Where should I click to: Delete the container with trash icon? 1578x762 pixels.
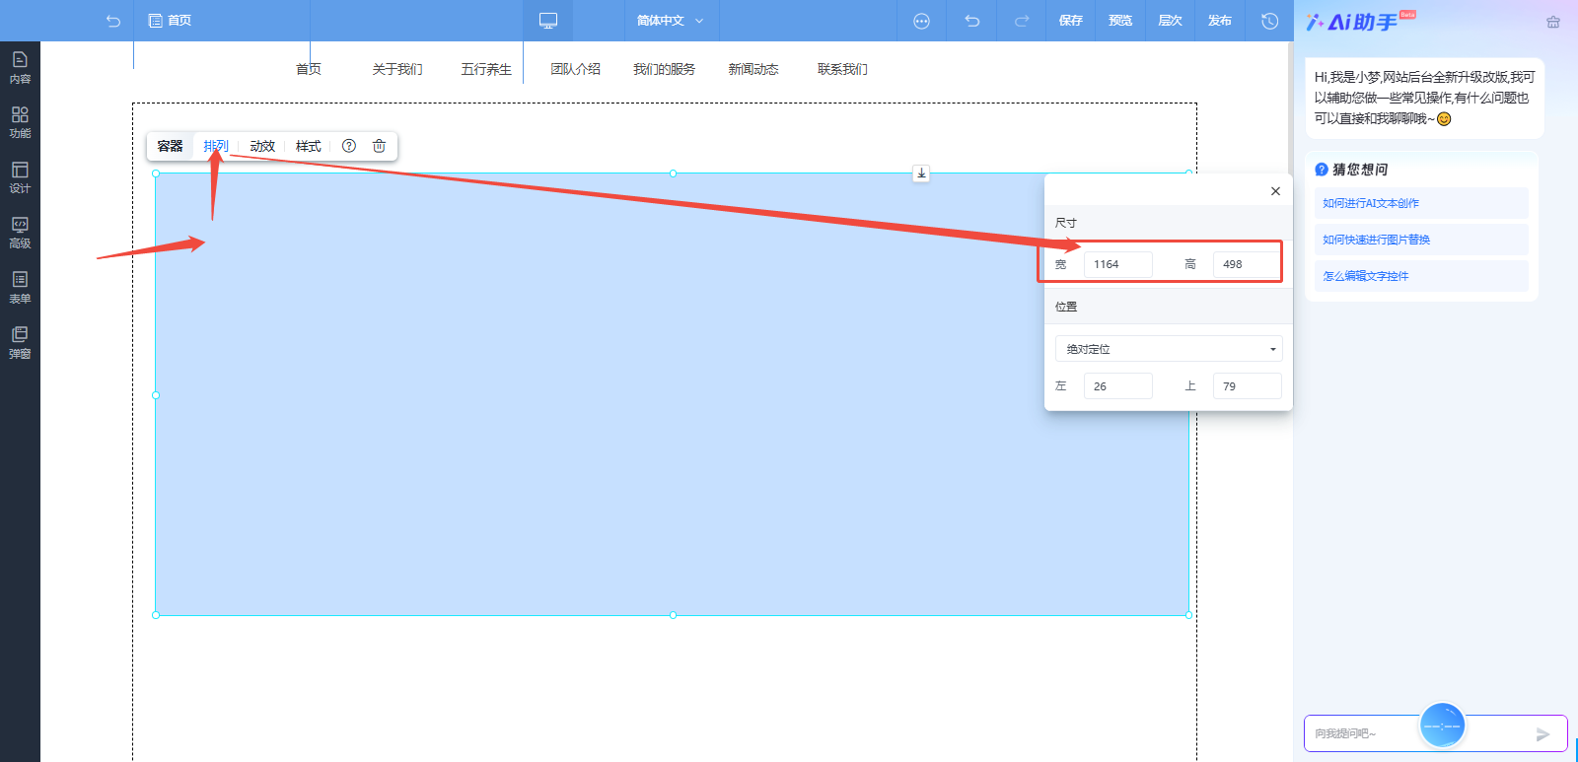tap(379, 146)
